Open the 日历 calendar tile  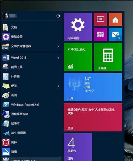coord(78,147)
